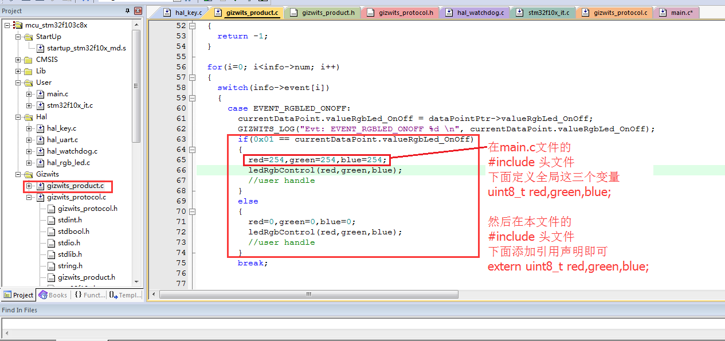Fold the code block at line 57

tap(191, 77)
